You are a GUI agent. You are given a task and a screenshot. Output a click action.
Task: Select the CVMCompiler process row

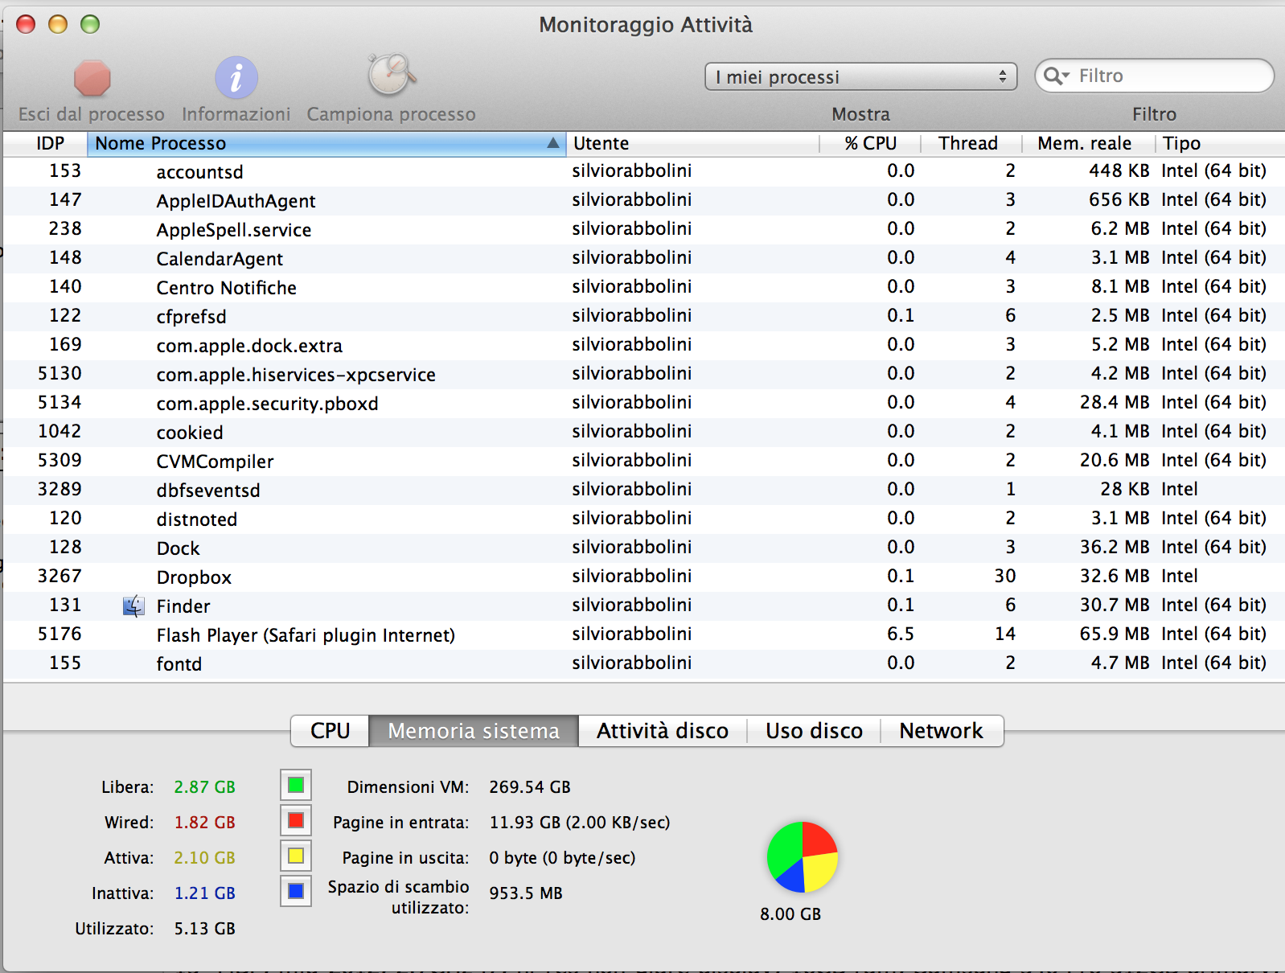643,461
